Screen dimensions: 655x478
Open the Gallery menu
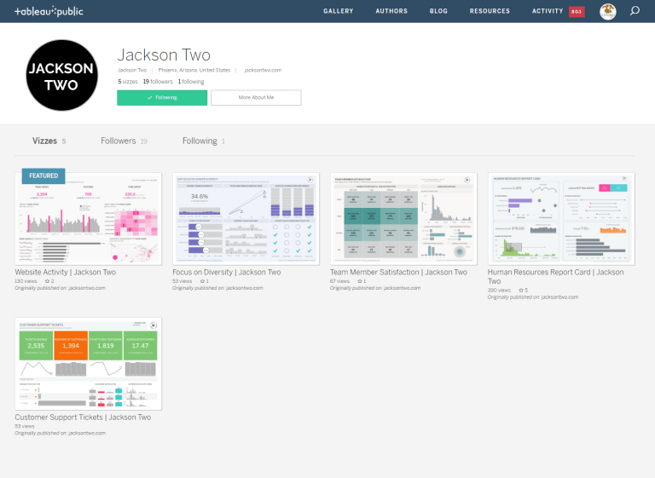coord(338,11)
